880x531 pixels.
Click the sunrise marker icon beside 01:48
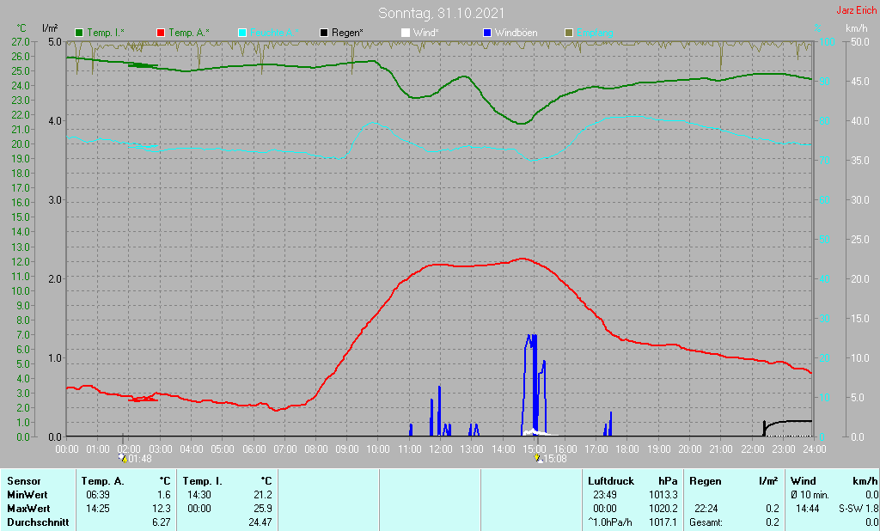tap(123, 458)
